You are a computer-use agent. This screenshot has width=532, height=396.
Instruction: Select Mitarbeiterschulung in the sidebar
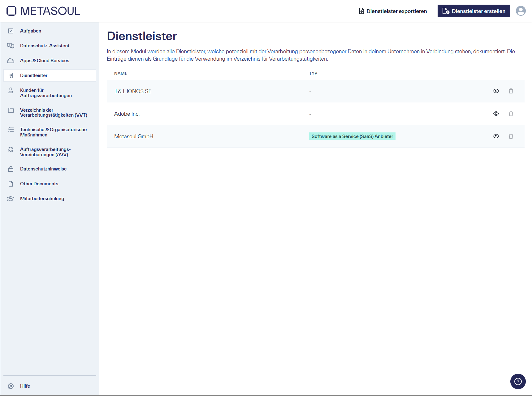click(x=42, y=199)
